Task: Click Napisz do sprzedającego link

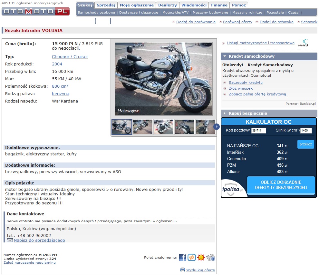Action: [39, 240]
